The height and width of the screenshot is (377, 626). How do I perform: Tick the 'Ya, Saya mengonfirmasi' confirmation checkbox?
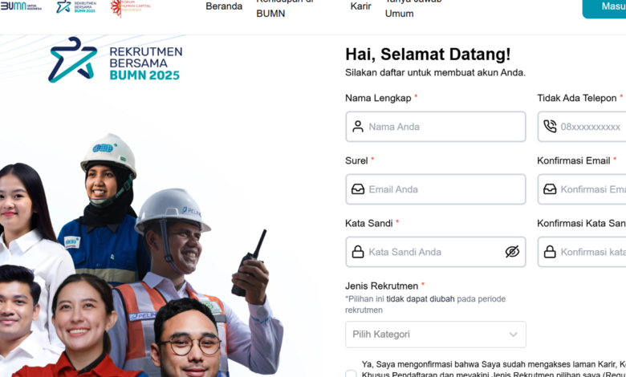(351, 374)
